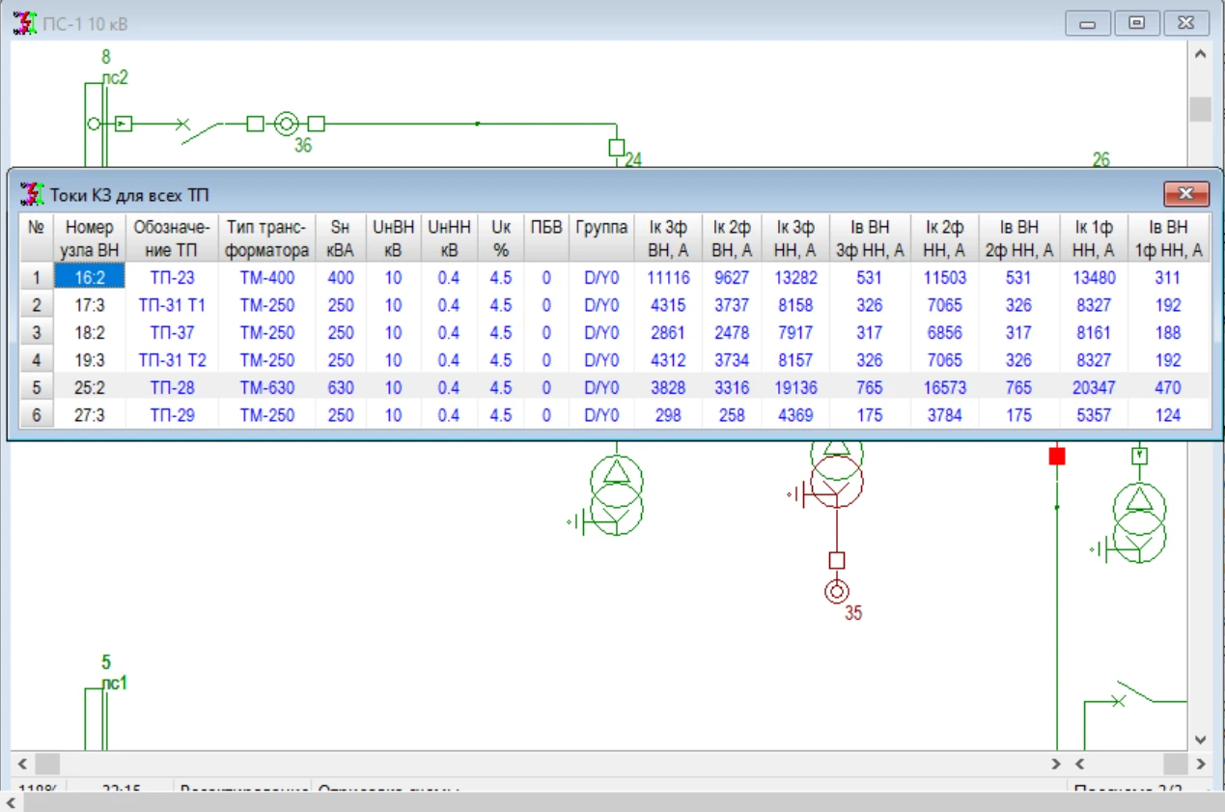Select the circular element labeled 35
Viewport: 1225px width, 812px height.
point(837,591)
